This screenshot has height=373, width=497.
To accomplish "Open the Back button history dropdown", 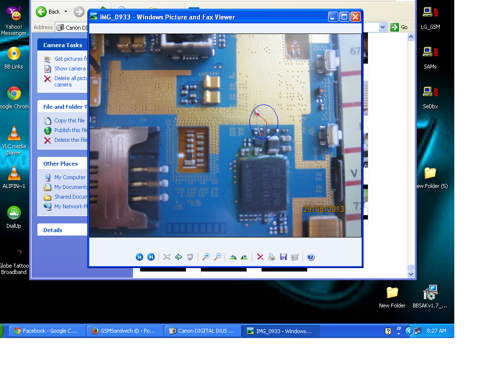I will 66,12.
